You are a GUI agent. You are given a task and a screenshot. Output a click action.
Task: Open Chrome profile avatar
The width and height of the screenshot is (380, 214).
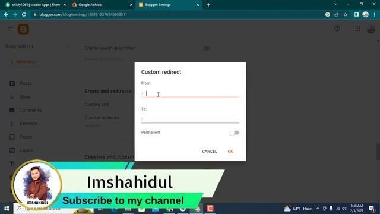(366, 14)
